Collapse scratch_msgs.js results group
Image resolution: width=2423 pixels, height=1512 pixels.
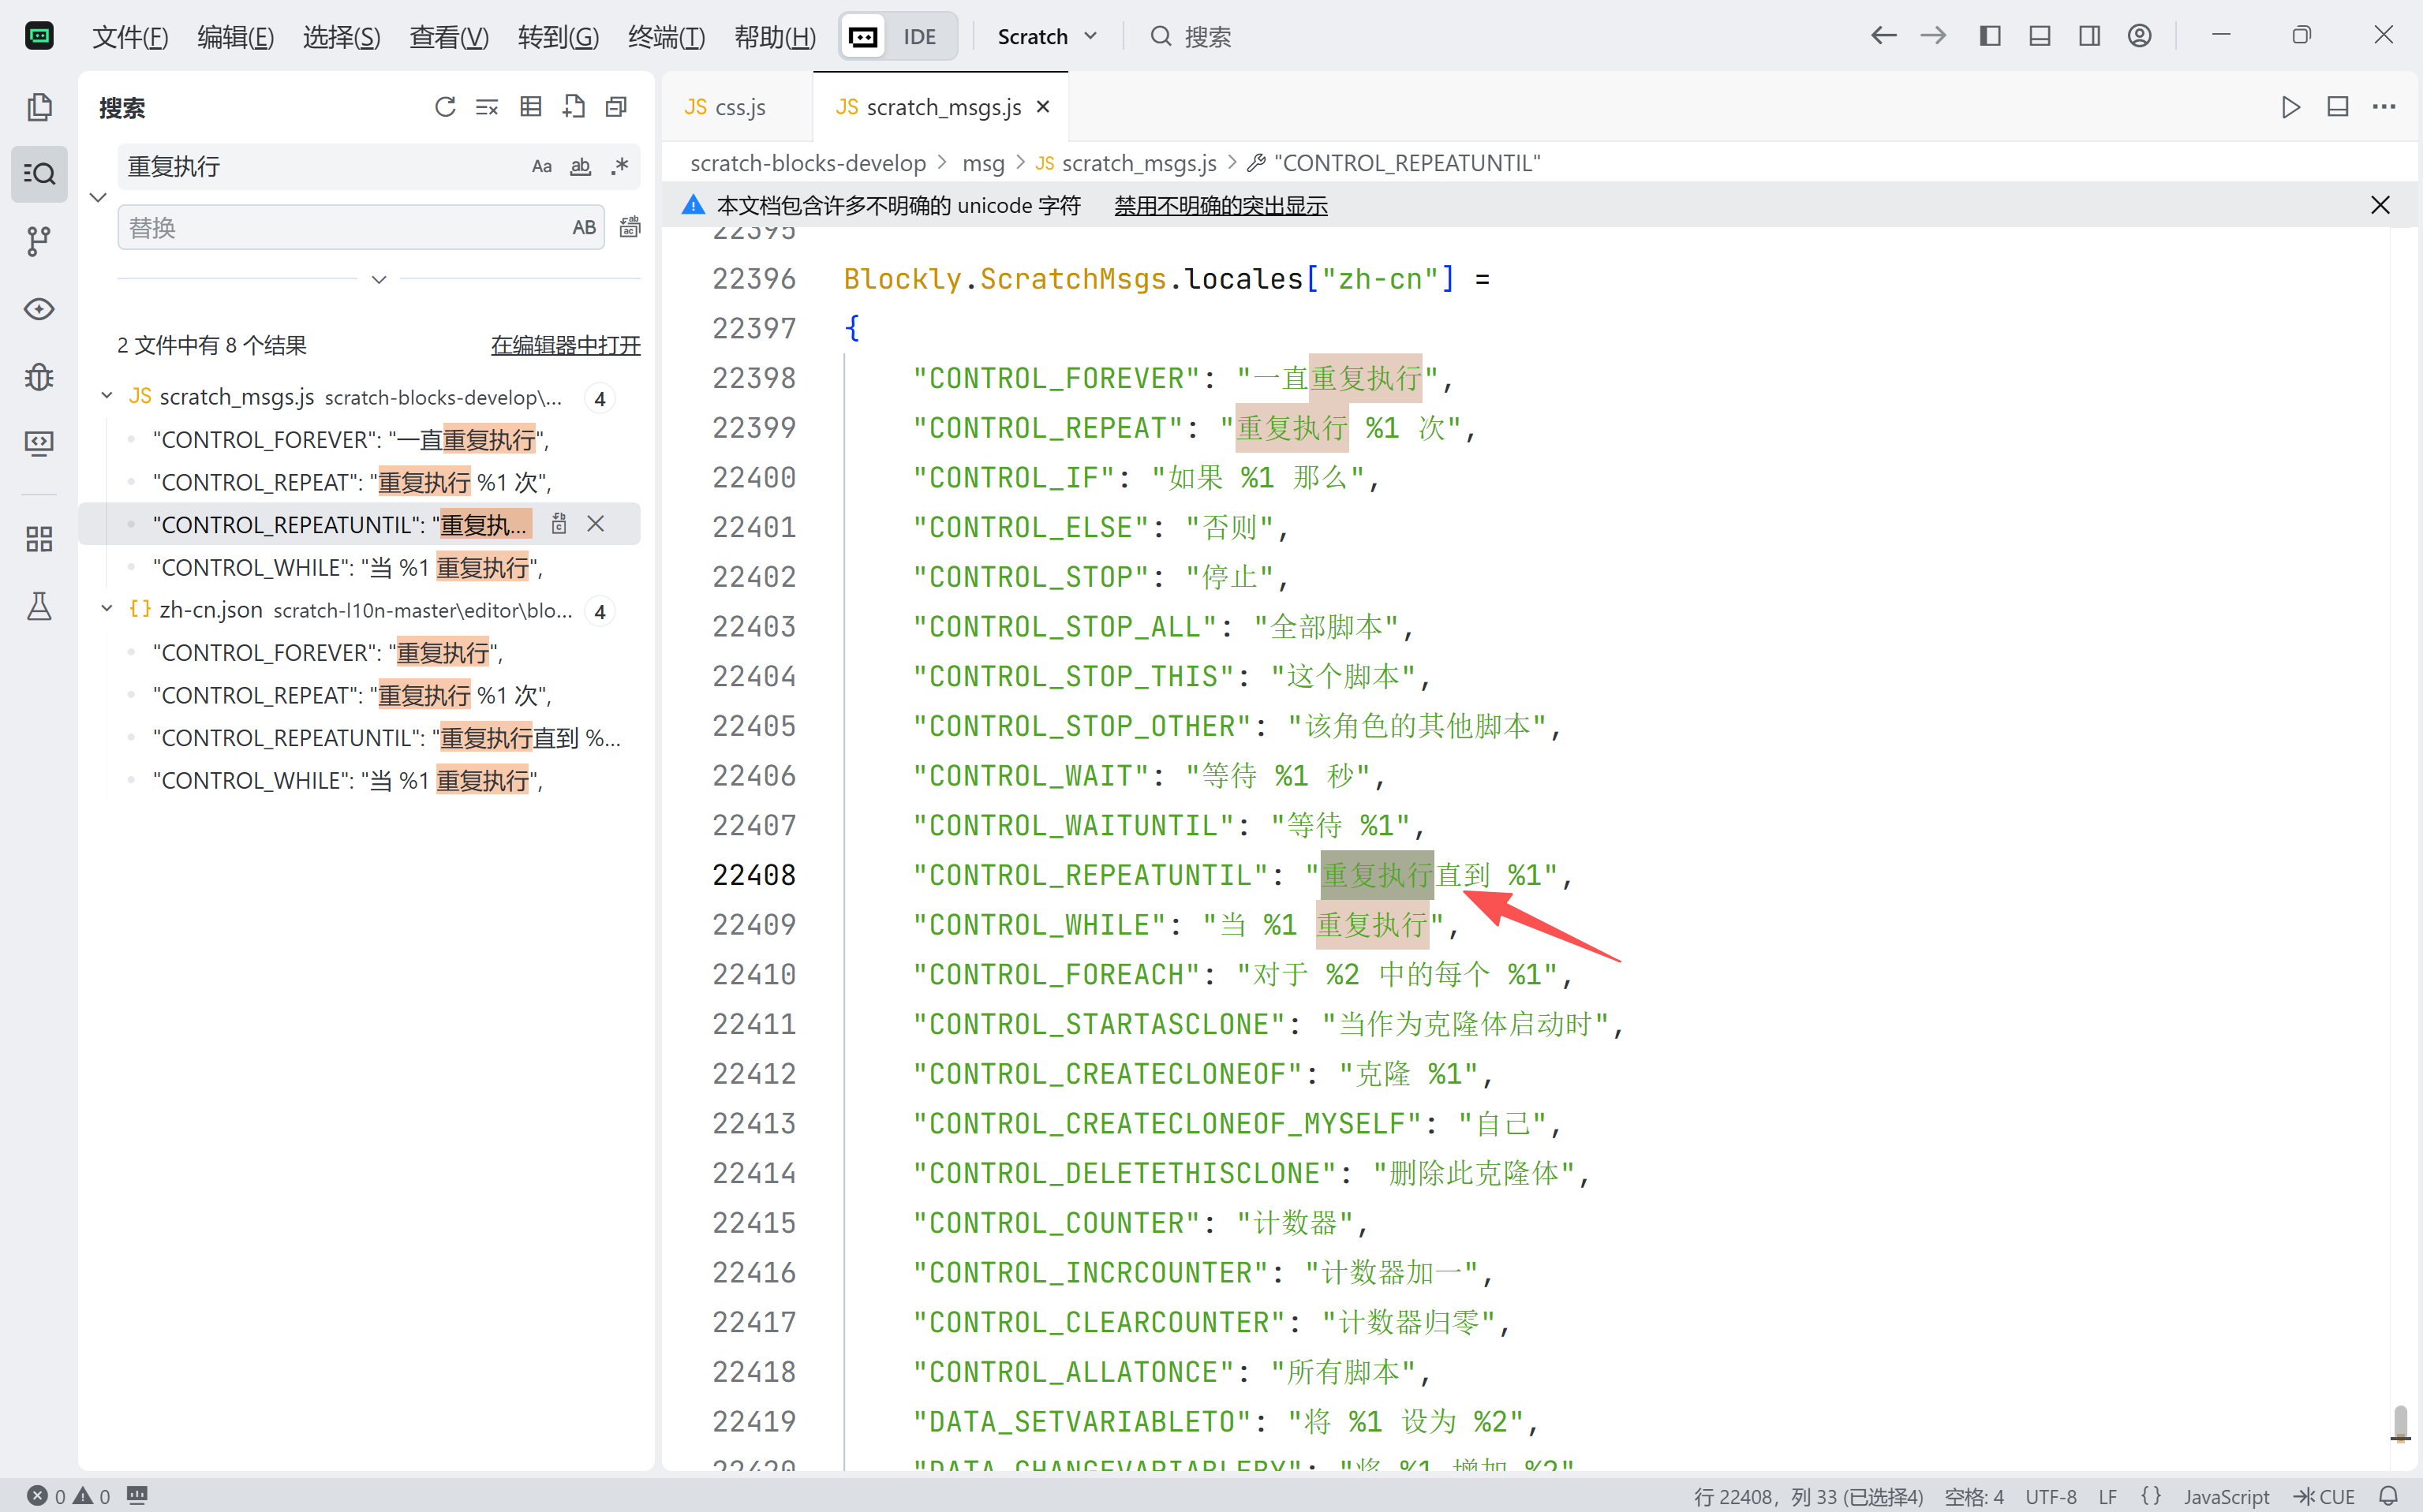point(107,397)
